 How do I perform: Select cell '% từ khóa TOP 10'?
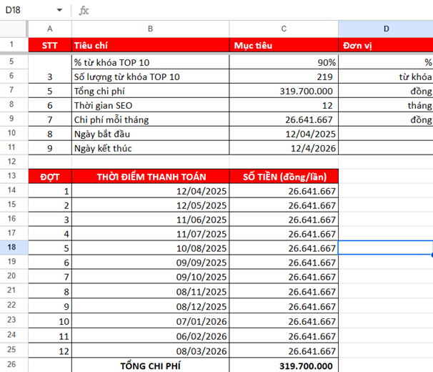(151, 62)
